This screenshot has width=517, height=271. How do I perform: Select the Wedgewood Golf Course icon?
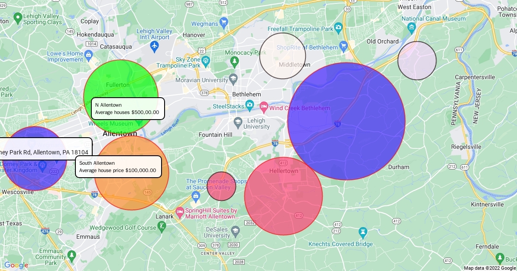point(162,226)
